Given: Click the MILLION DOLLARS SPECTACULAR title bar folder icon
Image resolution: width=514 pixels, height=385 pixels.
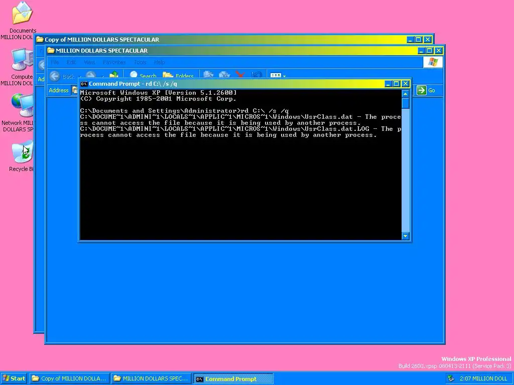Looking at the screenshot, I should [x=51, y=51].
